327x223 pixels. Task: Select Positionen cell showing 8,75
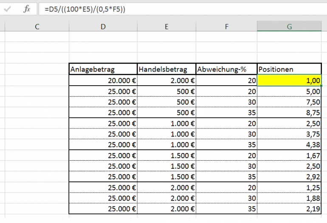(x=289, y=113)
